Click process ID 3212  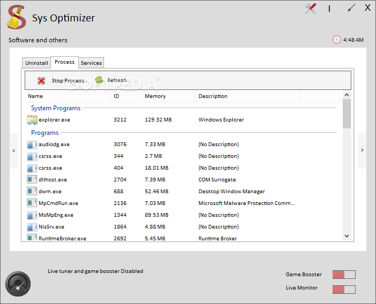tap(120, 120)
